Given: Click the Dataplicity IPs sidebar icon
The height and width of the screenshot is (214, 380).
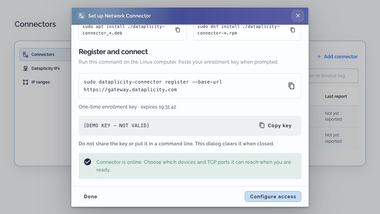Looking at the screenshot, I should pyautogui.click(x=26, y=68).
